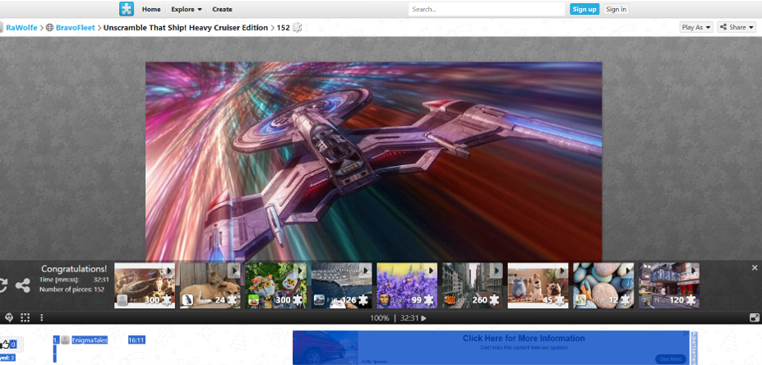Open the 99-piece lavender puzzle thumbnail
The width and height of the screenshot is (762, 365).
(407, 285)
